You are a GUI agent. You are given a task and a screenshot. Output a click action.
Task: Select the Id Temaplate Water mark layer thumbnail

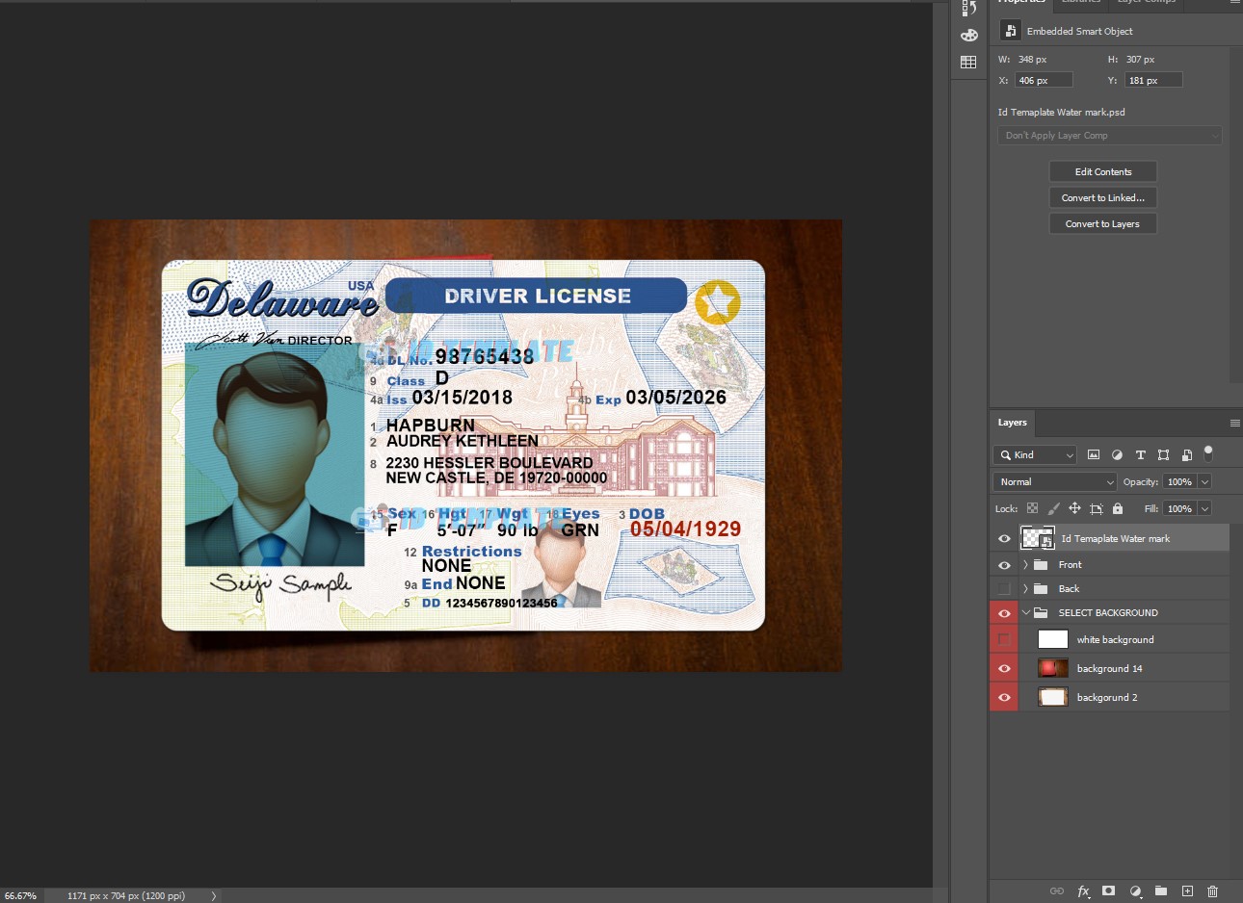pyautogui.click(x=1038, y=538)
